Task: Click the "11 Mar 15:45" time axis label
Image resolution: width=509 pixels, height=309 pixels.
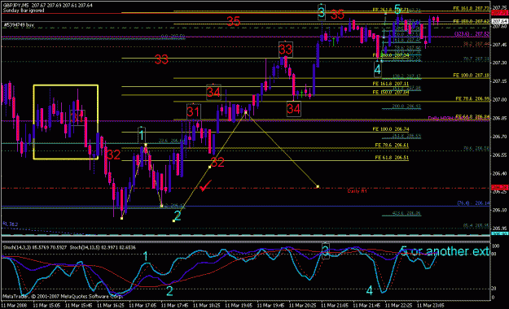Action: tap(78, 306)
